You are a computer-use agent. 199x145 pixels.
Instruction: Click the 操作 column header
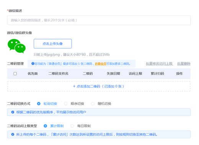(179, 74)
